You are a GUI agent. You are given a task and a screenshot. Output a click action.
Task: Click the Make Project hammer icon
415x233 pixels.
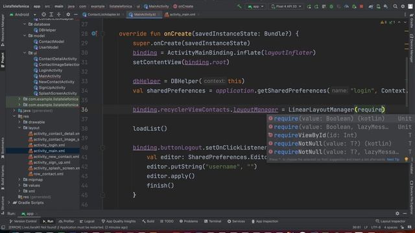(239, 6)
